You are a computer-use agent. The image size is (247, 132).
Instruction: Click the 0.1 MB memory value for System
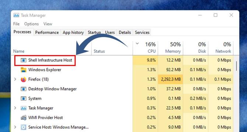pyautogui.click(x=174, y=99)
